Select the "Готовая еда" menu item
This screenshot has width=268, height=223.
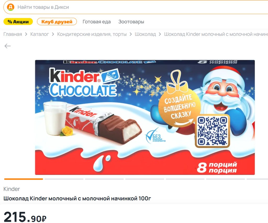pos(97,22)
